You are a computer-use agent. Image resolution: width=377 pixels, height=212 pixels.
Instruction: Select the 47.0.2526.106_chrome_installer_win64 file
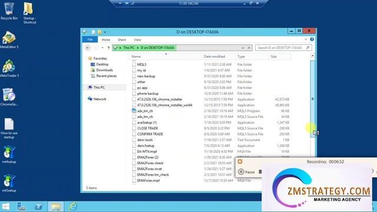point(164,105)
